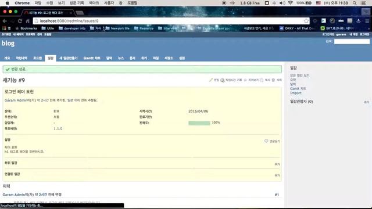Click 추가 next to 일감관람자 (0)

coord(366,102)
